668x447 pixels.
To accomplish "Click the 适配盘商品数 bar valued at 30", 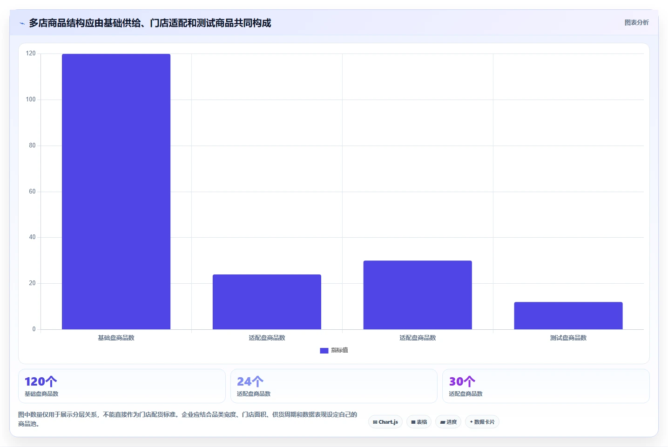I will click(x=418, y=295).
